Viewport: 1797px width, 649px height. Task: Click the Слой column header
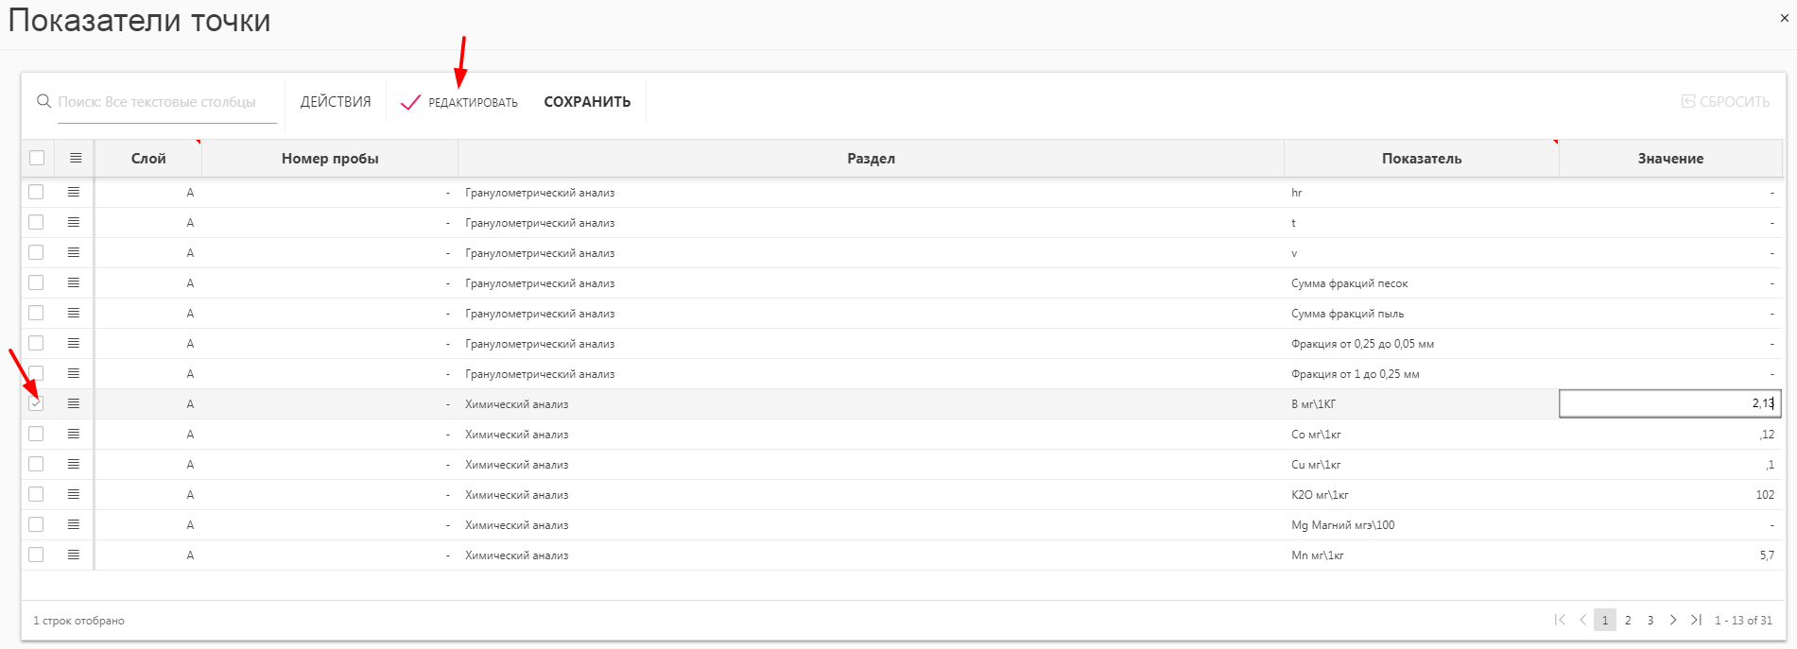click(x=148, y=159)
